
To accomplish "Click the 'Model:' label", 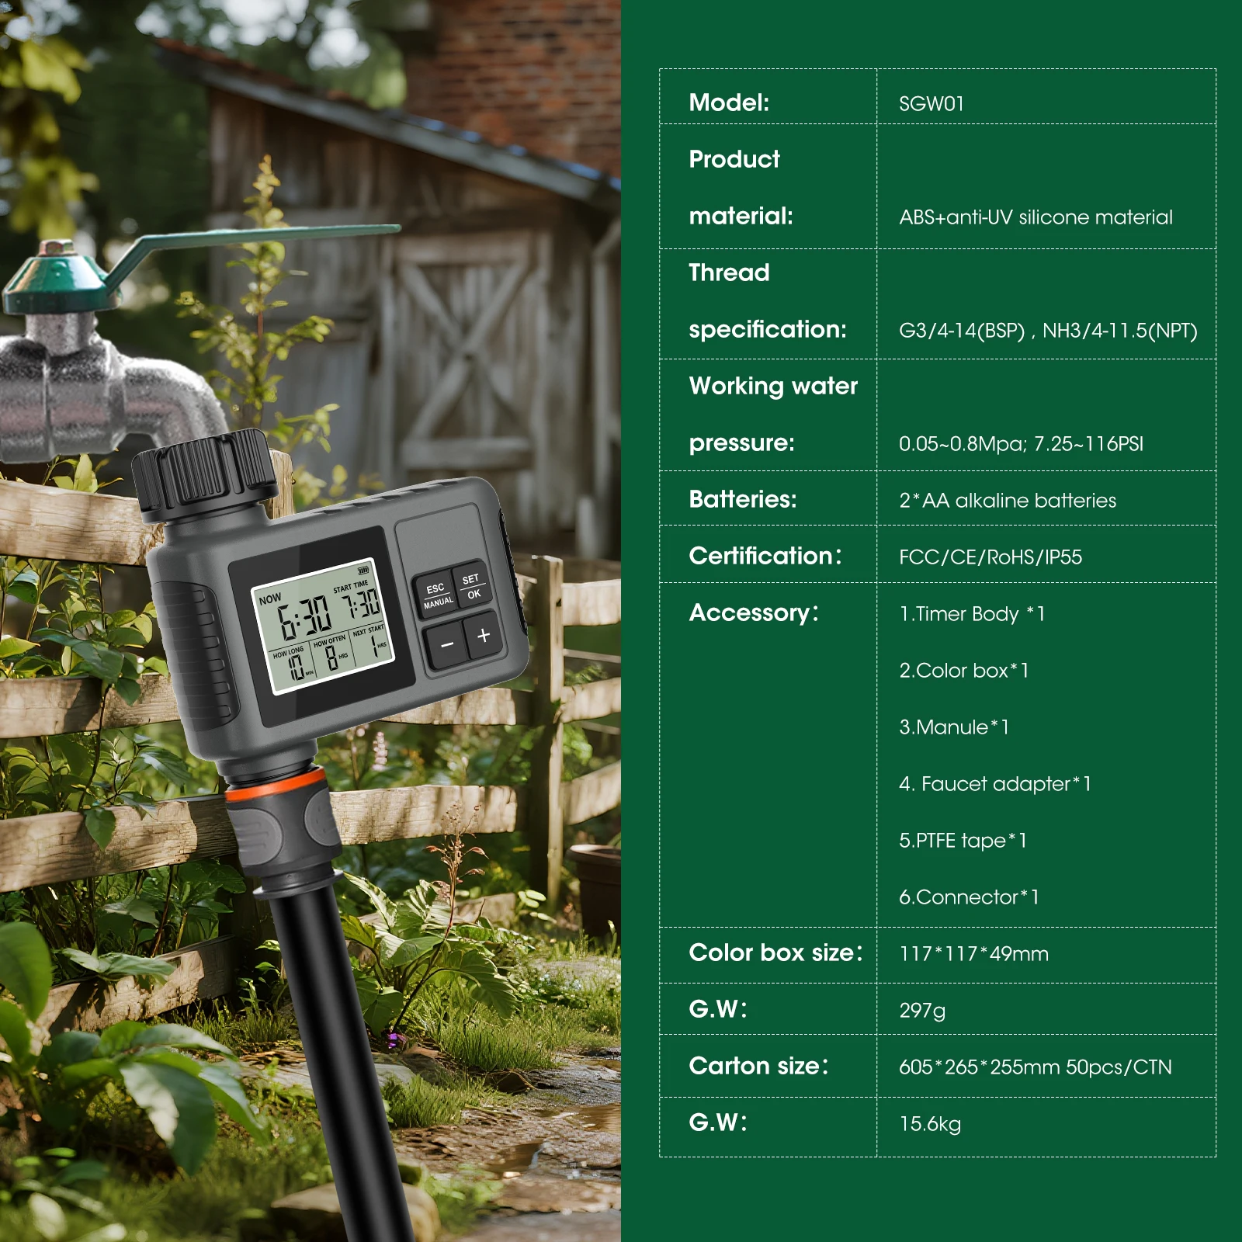I will tap(729, 102).
